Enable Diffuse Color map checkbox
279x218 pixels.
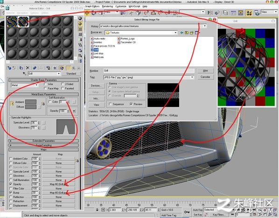click(x=11, y=163)
